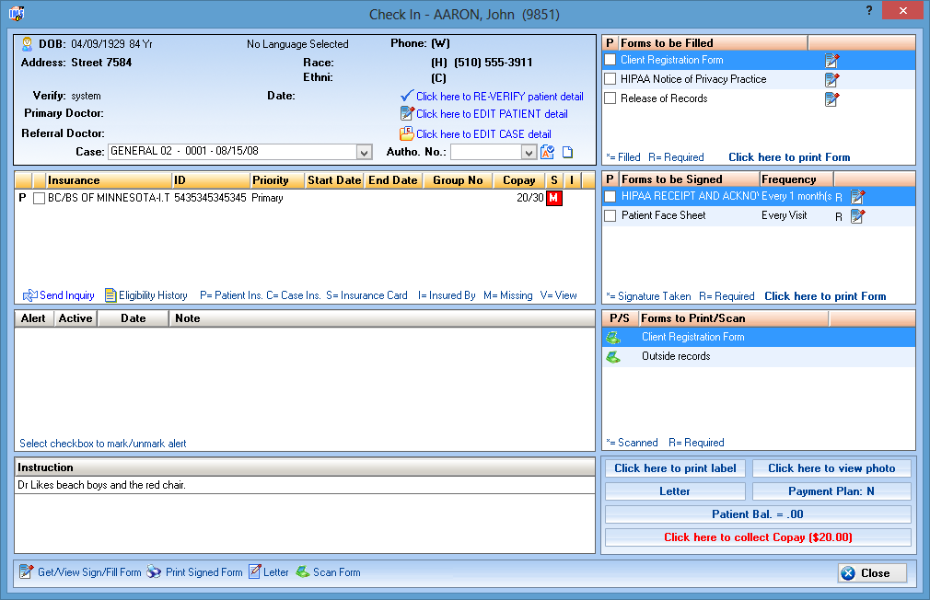The width and height of the screenshot is (930, 600).
Task: Click the Group No column header
Action: 458,180
